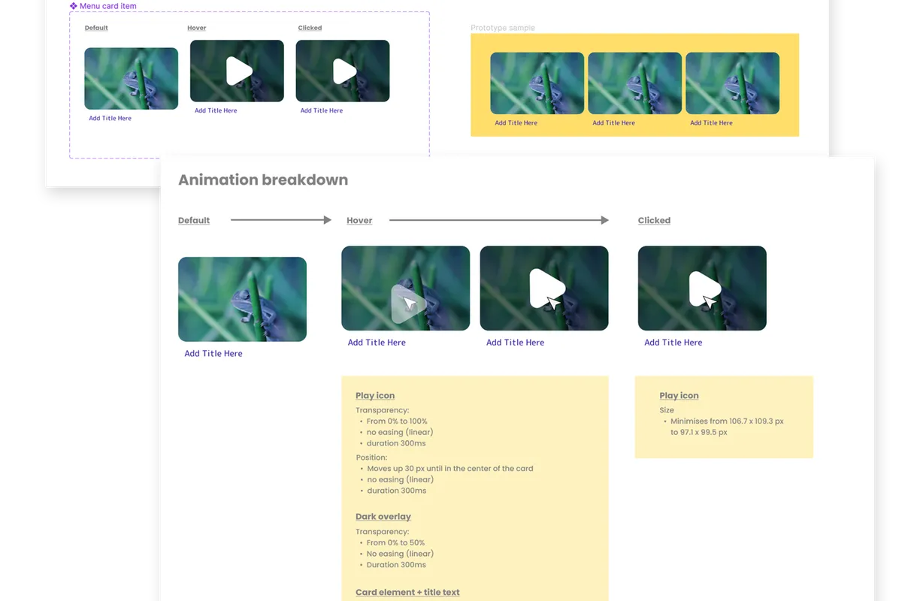Click the Dark overlay heading in notes
The image size is (902, 601).
pos(383,517)
